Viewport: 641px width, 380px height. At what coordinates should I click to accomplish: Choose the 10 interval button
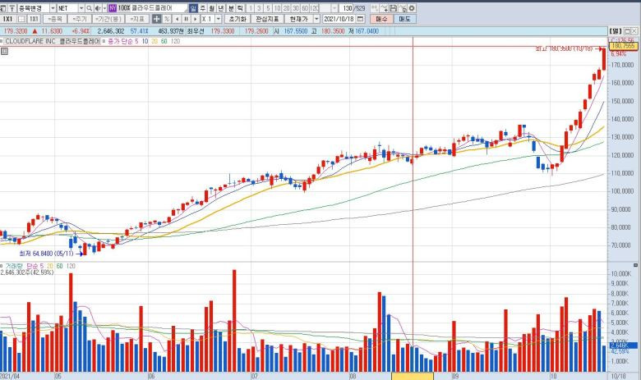point(277,8)
